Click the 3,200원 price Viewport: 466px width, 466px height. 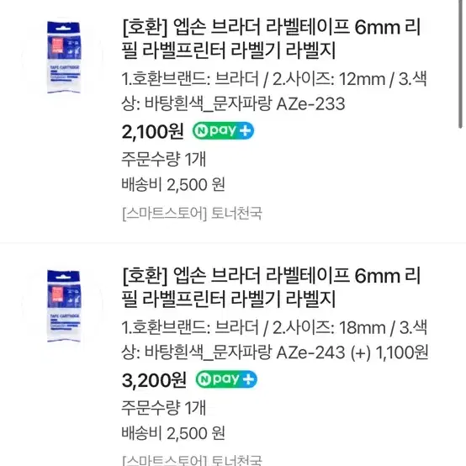coord(154,380)
